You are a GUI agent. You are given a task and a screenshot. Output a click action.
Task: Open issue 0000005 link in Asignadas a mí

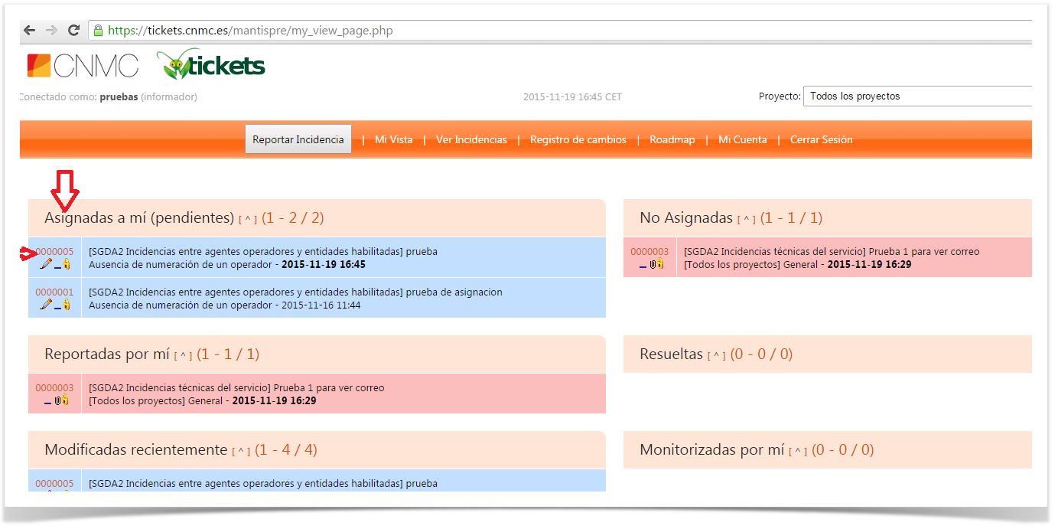tap(55, 252)
